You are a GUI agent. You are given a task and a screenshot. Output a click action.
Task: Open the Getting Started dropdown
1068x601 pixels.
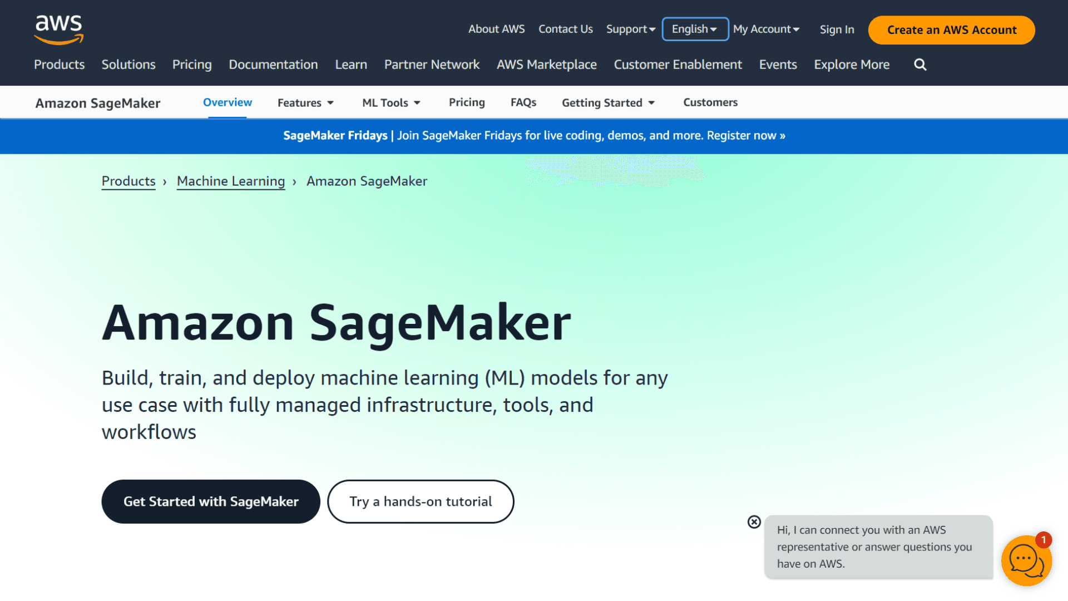pyautogui.click(x=607, y=102)
